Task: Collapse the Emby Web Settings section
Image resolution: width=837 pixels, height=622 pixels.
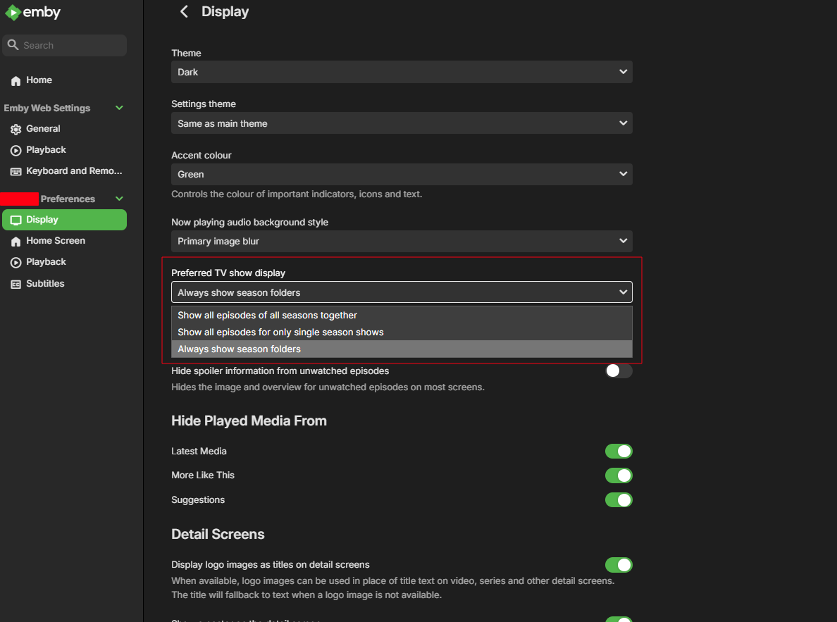Action: coord(119,108)
